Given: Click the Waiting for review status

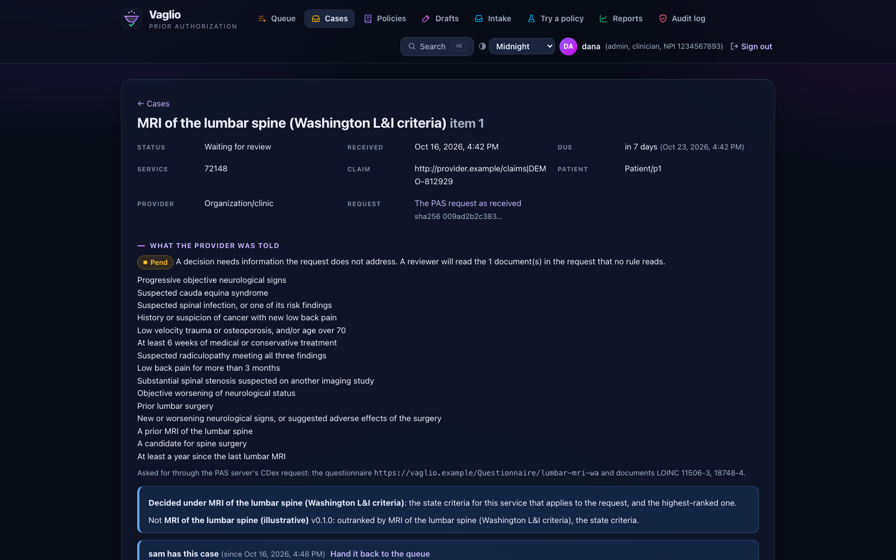Looking at the screenshot, I should [x=237, y=147].
